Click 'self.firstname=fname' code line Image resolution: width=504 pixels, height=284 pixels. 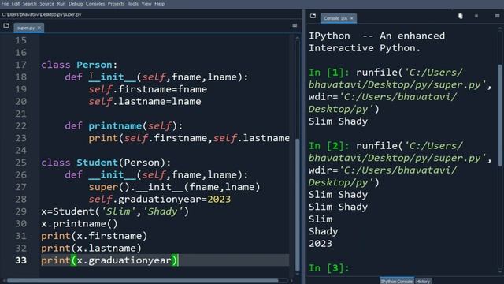point(148,89)
